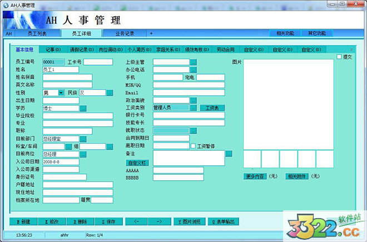This screenshot has width=367, height=242.
Task: Click the O 表单输出 button
Action: pyautogui.click(x=224, y=221)
